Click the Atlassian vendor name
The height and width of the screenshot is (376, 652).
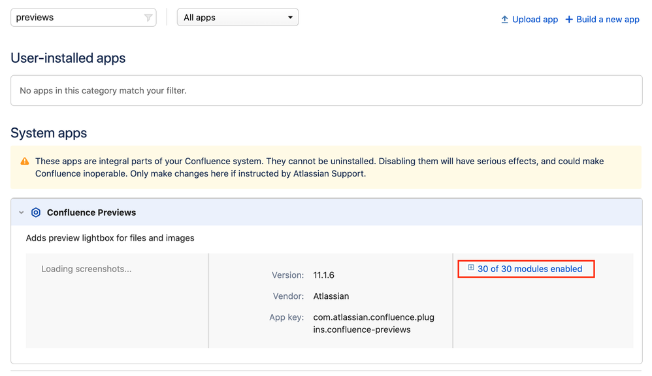tap(331, 296)
